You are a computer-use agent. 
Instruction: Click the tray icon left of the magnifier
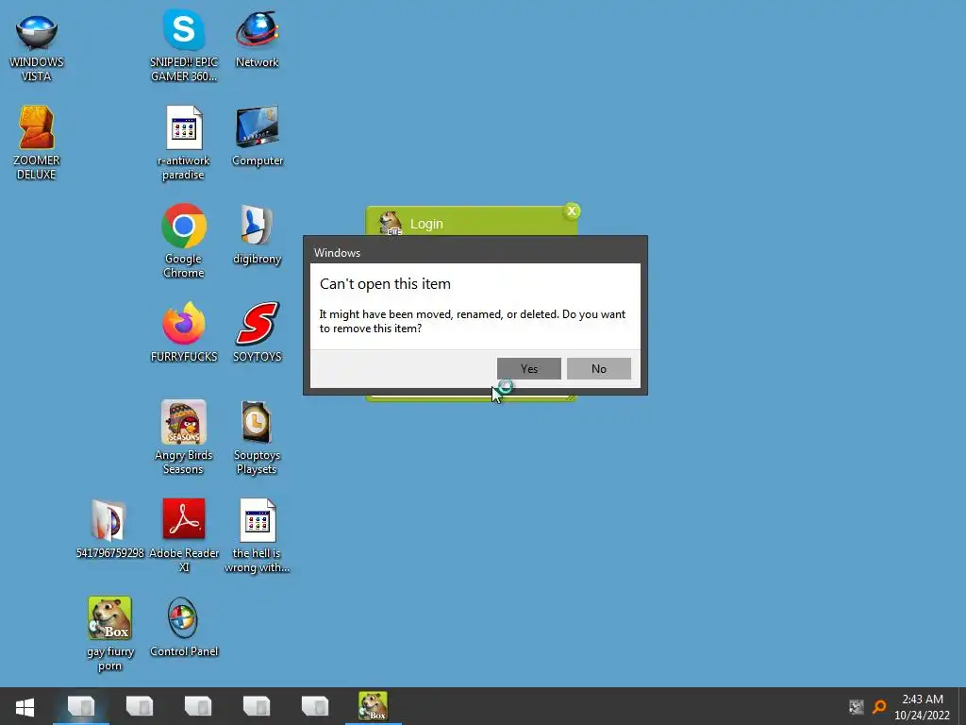(x=856, y=706)
